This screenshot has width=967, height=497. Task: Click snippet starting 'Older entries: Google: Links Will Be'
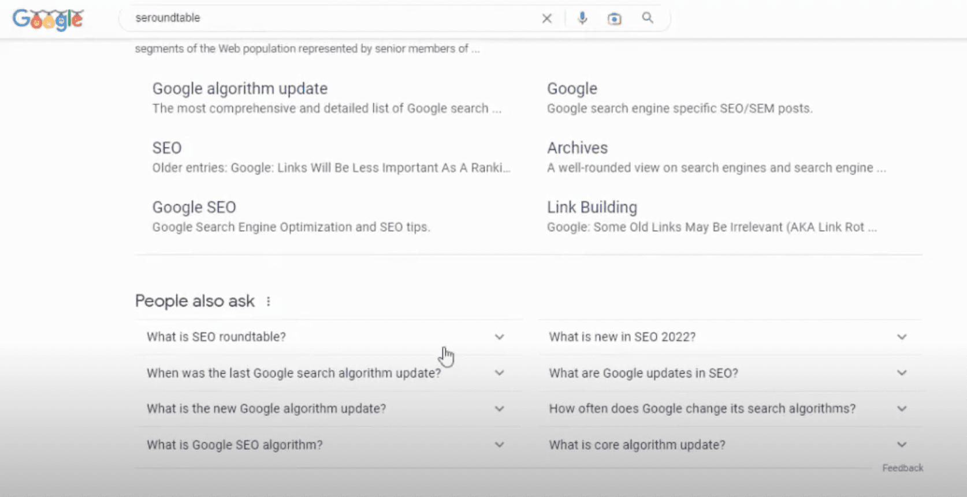click(331, 168)
